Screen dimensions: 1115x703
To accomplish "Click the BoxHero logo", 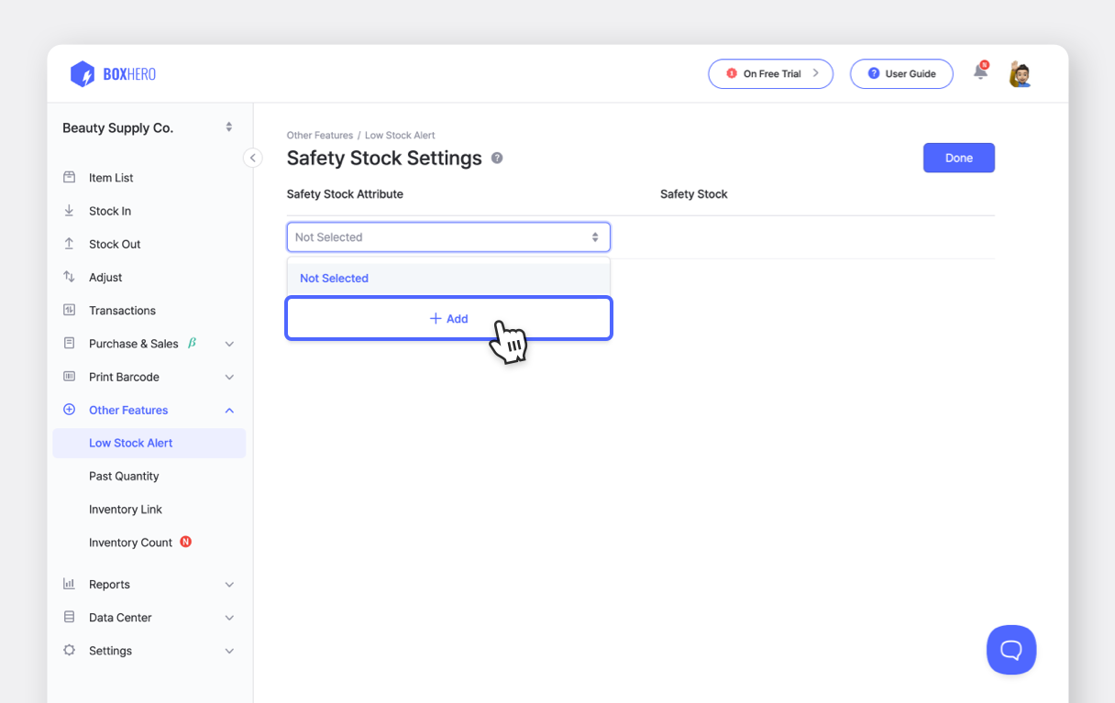I will 113,73.
